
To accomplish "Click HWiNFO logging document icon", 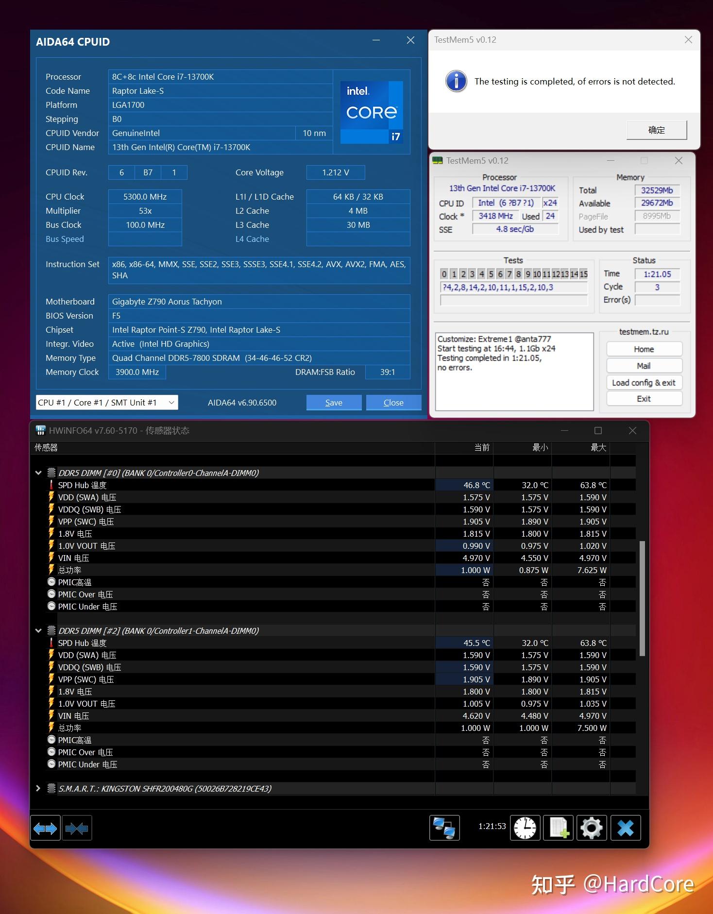I will tap(558, 828).
